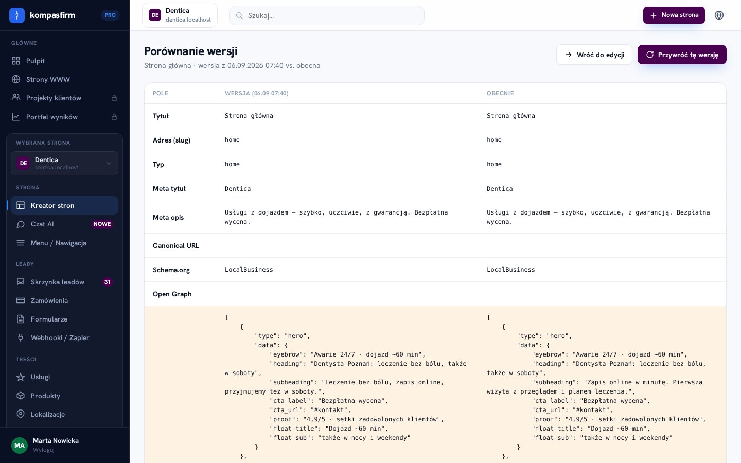Click the NOWE badge next to Czat AI

(102, 224)
